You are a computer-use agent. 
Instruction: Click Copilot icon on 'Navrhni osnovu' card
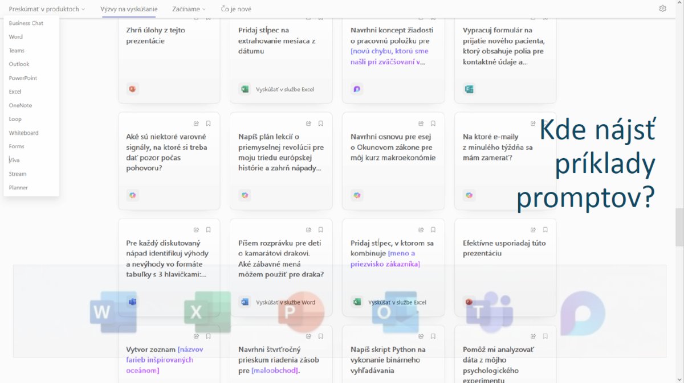point(357,195)
